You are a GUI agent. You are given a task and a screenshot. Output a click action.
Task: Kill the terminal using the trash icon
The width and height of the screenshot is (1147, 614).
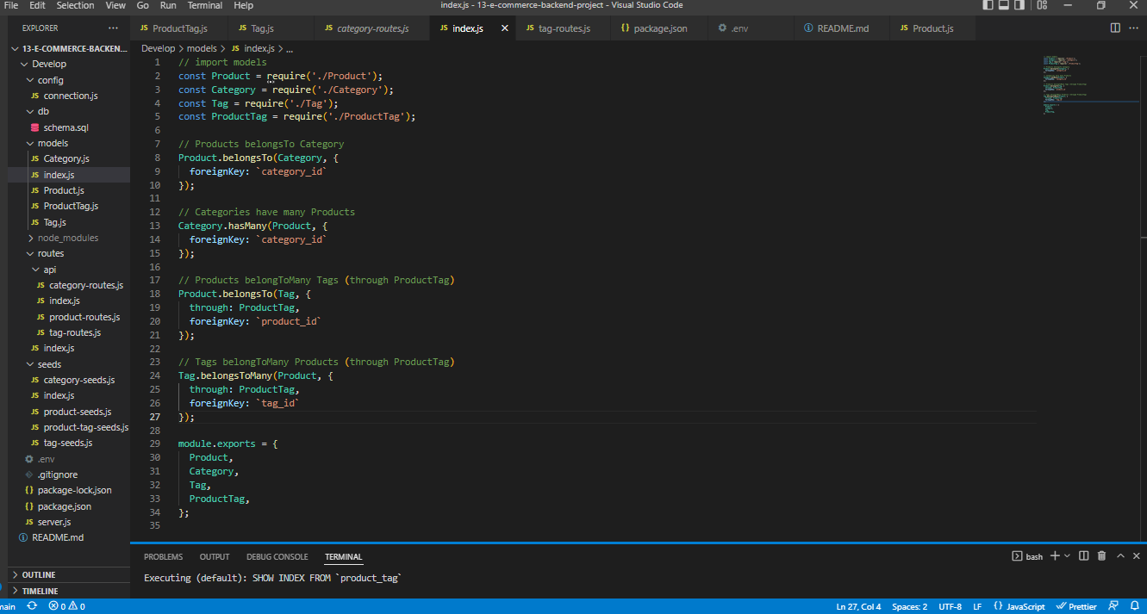tap(1101, 555)
